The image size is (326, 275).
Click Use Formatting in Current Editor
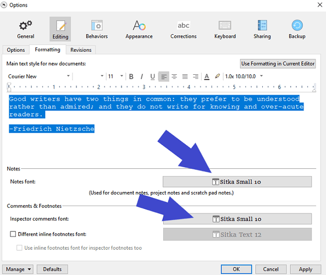[x=278, y=64]
